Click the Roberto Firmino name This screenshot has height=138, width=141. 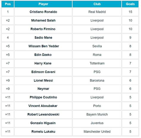pos(43,29)
